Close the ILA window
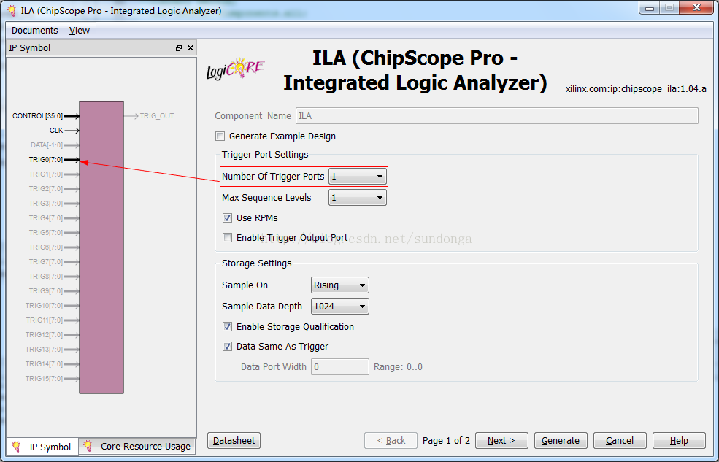This screenshot has width=719, height=462. click(696, 8)
